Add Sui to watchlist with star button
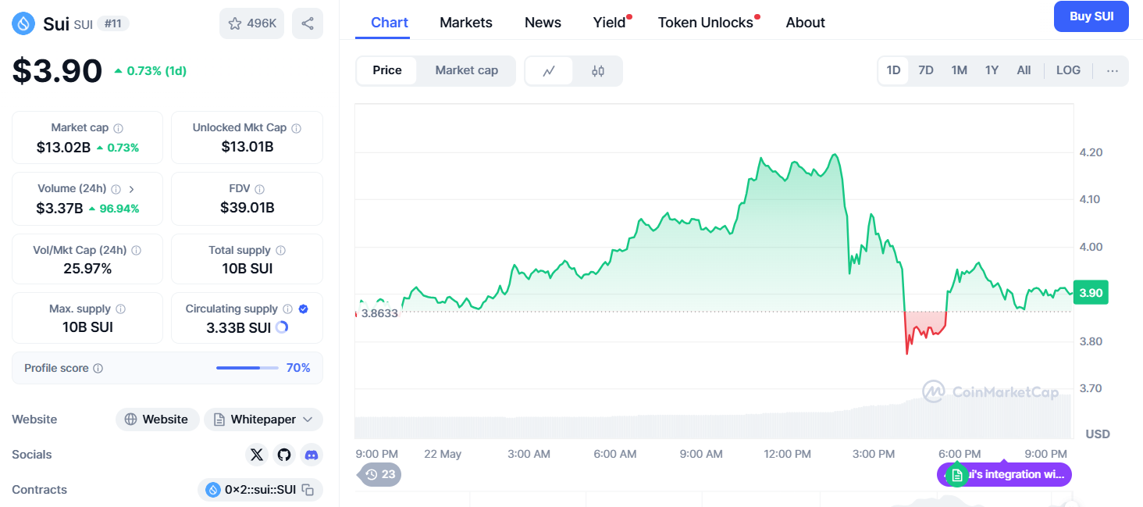 pos(252,23)
